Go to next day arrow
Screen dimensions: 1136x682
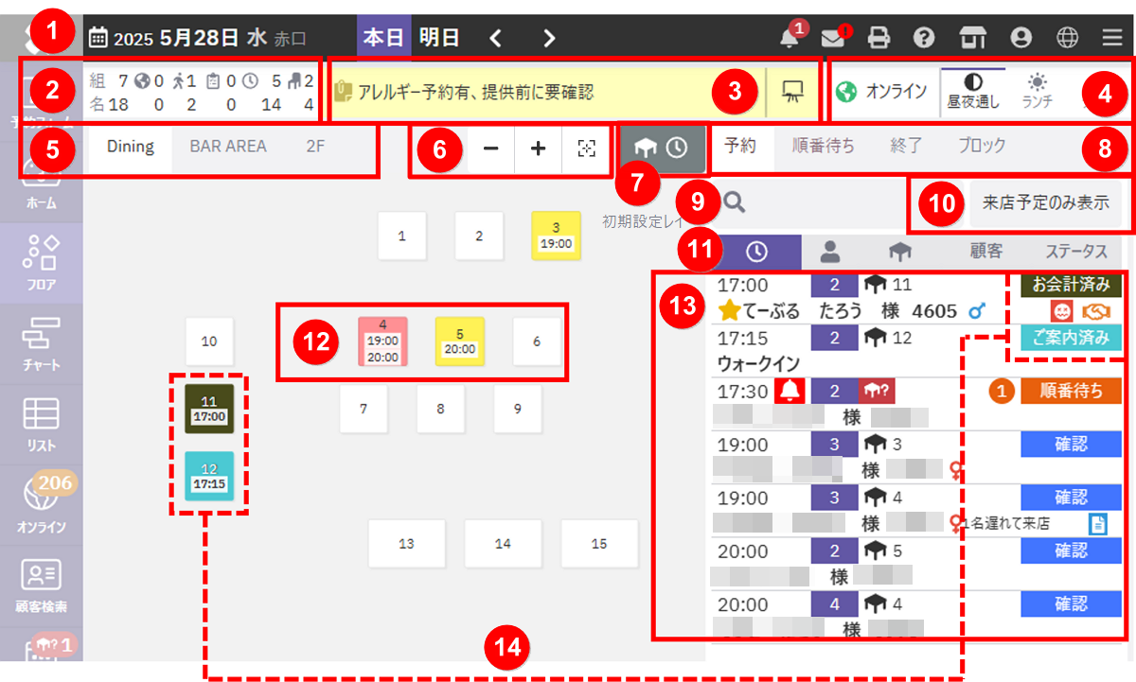tap(549, 38)
